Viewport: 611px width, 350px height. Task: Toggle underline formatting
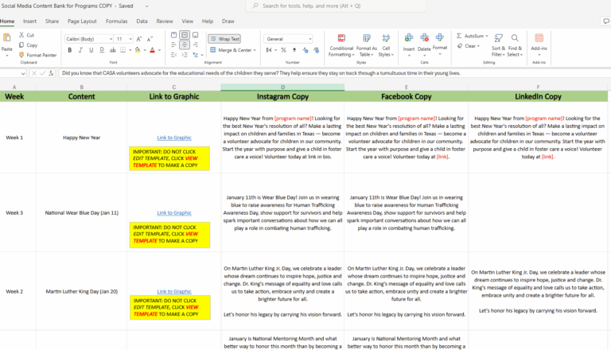click(91, 50)
